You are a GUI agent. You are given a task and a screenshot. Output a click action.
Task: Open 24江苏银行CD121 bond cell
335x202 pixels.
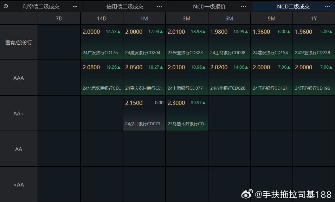[271, 77]
